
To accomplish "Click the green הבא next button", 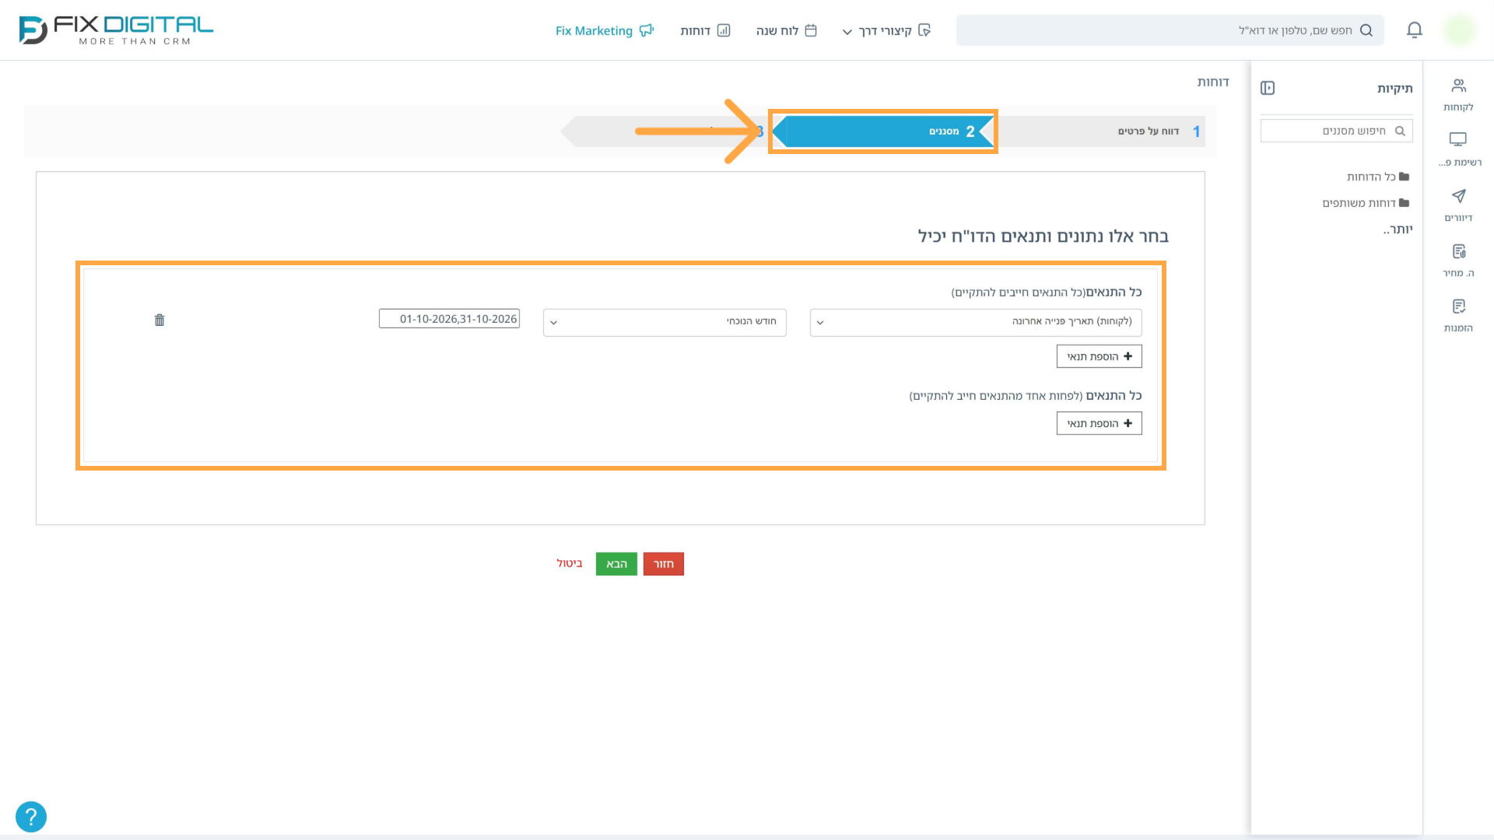I will [616, 564].
